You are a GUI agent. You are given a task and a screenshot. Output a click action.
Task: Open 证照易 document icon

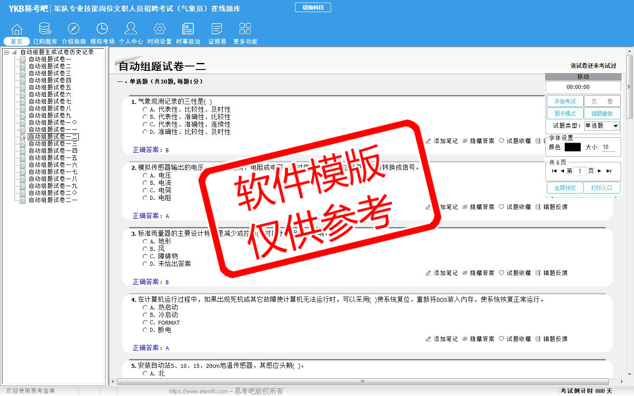click(x=217, y=29)
